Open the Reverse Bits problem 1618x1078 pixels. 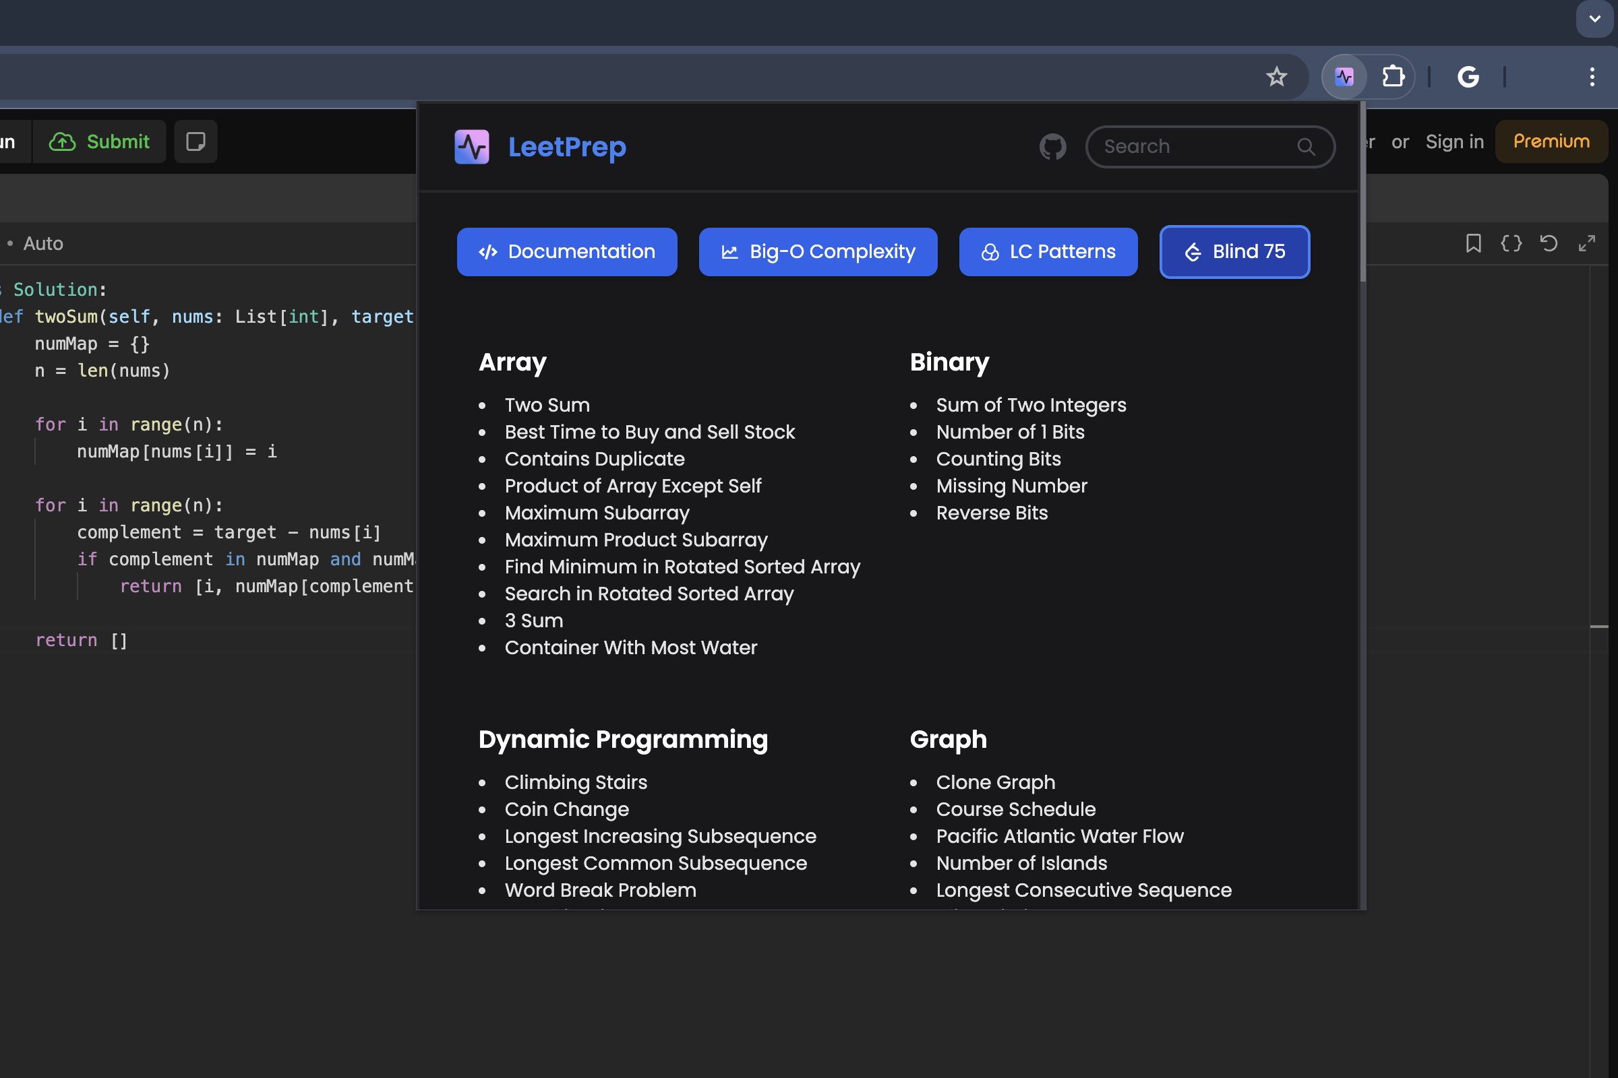tap(991, 513)
